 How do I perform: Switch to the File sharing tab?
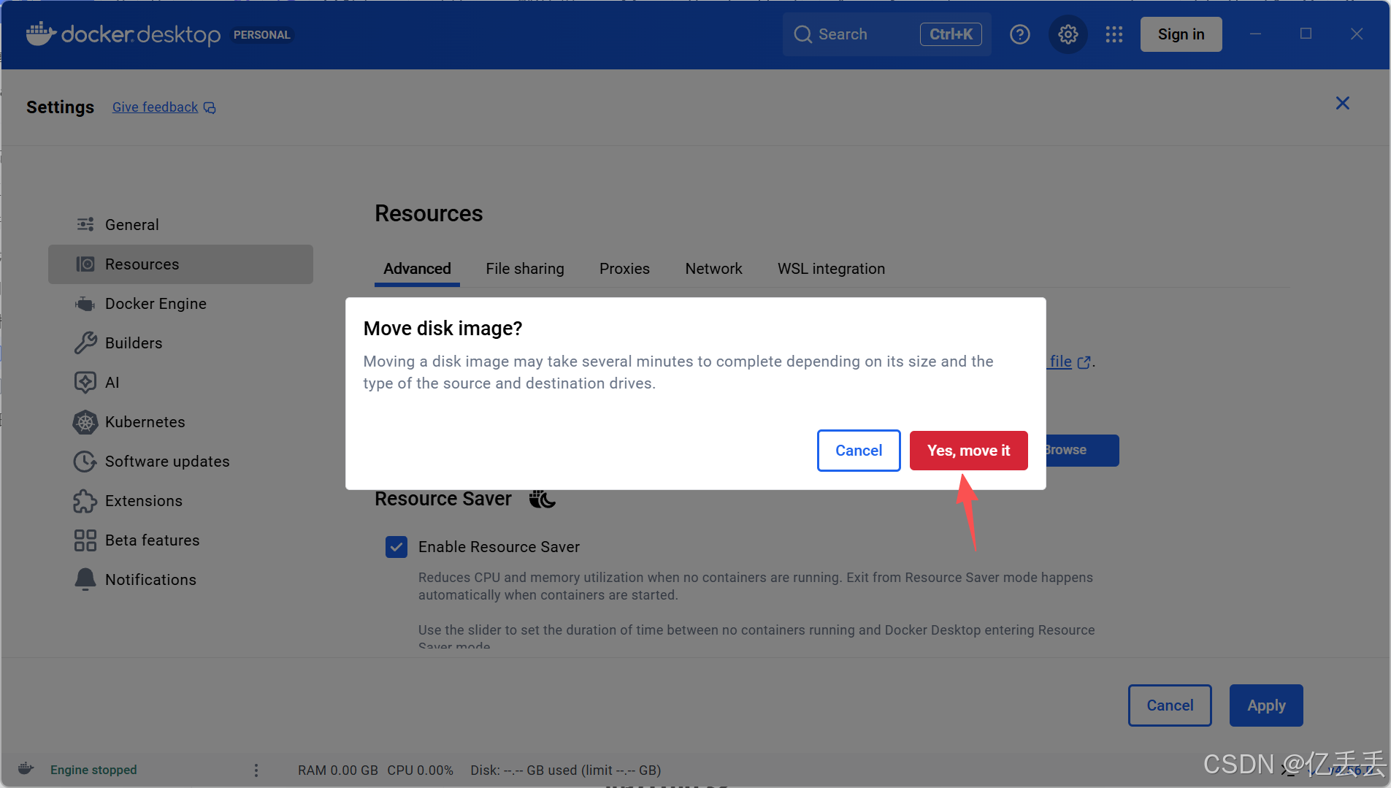coord(525,269)
